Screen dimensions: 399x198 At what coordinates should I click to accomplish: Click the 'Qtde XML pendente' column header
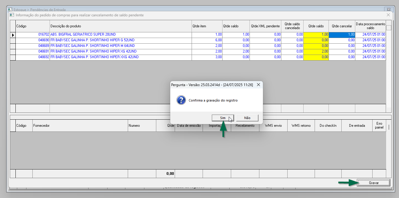pyautogui.click(x=265, y=26)
